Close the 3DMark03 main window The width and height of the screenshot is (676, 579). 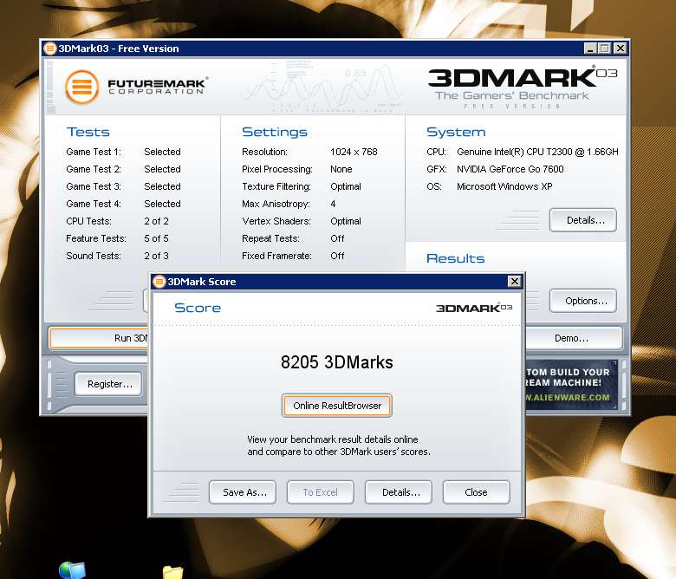(x=620, y=49)
